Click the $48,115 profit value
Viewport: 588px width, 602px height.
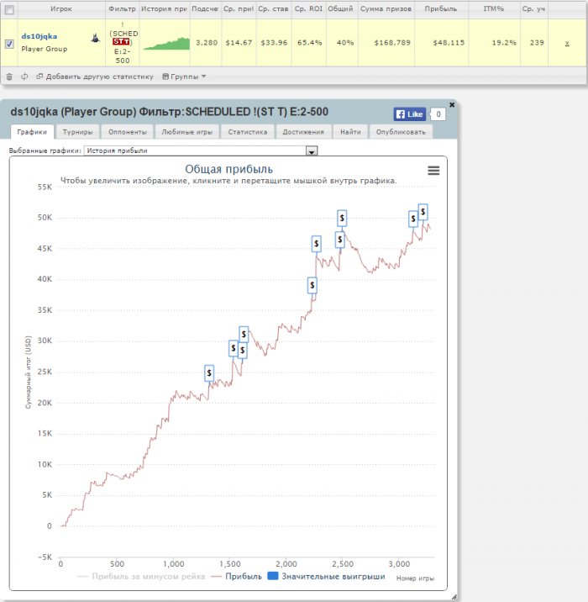tap(449, 43)
